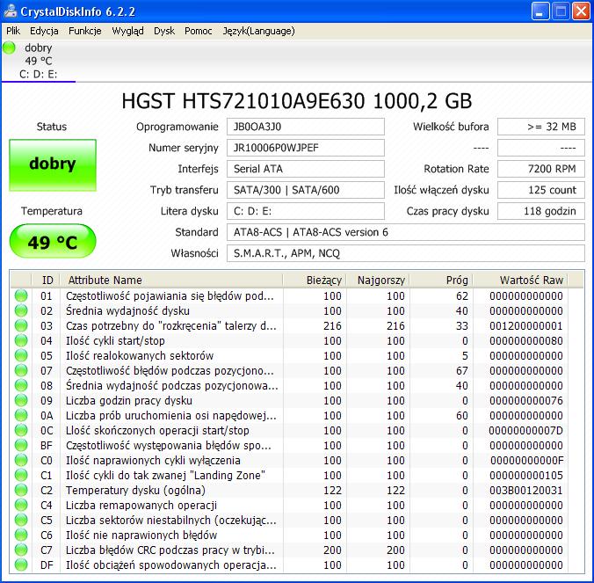Open the Edycja menu
This screenshot has height=583, width=594.
[x=44, y=31]
